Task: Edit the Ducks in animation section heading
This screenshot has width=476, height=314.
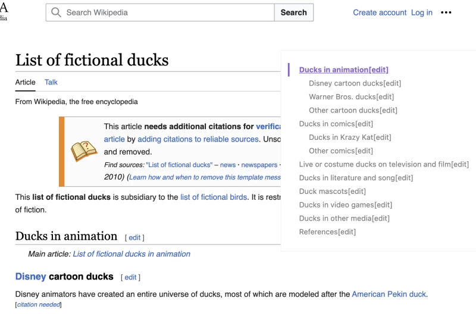Action: coord(134,238)
